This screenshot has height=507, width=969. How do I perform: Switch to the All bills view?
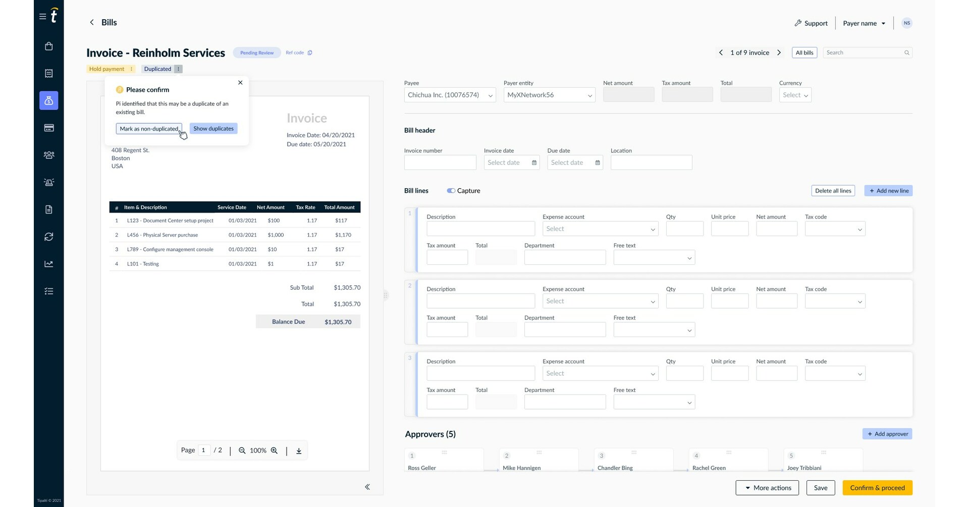[804, 52]
